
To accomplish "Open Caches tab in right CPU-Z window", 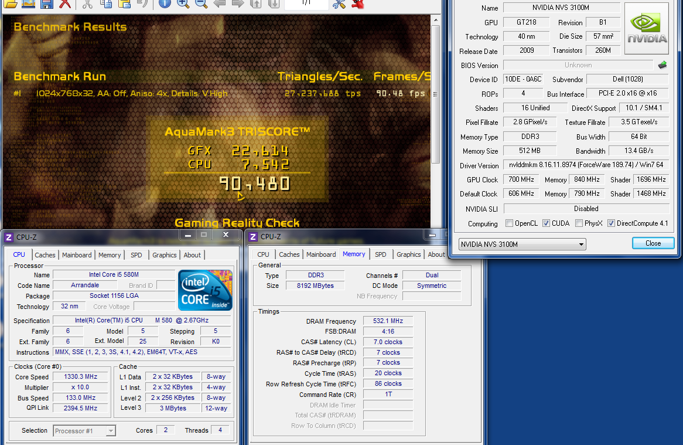I will coord(289,254).
